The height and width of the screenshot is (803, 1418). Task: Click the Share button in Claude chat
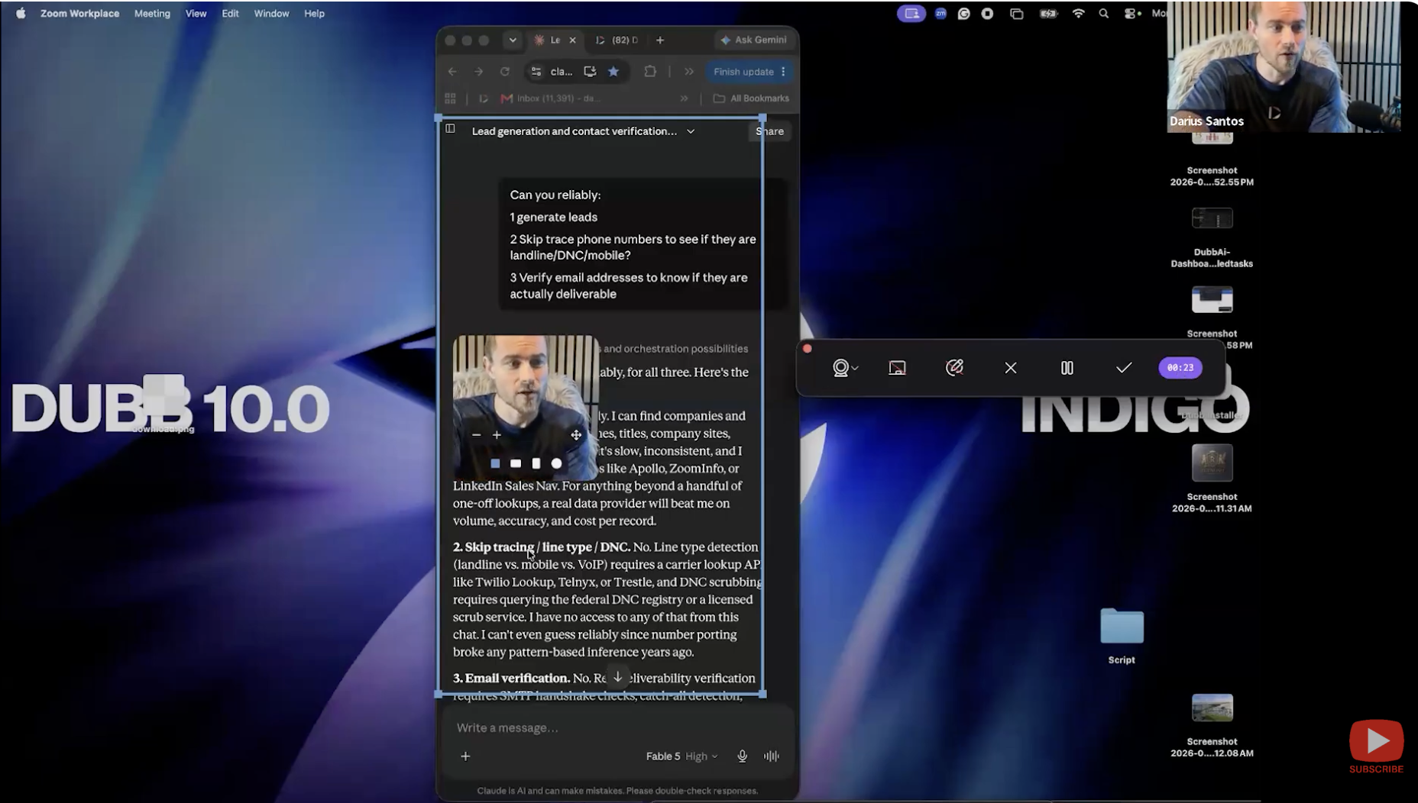[x=769, y=131]
